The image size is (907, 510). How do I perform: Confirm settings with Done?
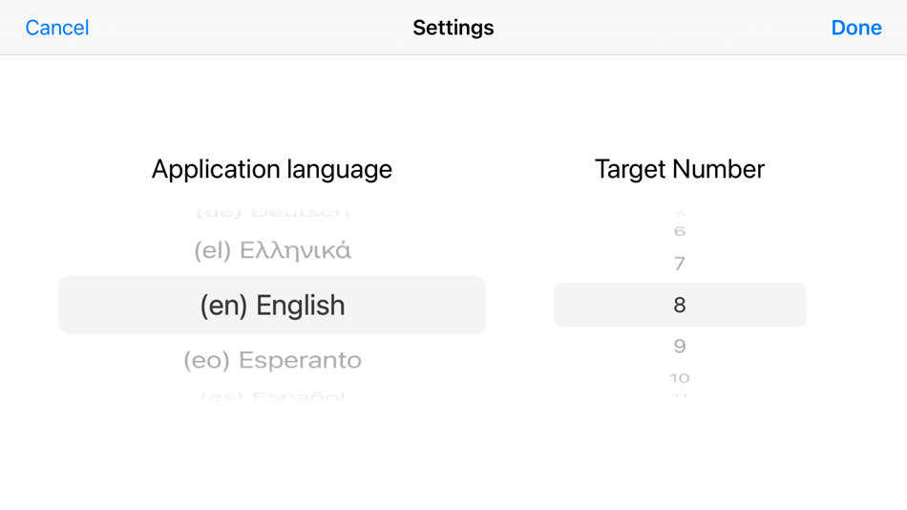point(855,28)
